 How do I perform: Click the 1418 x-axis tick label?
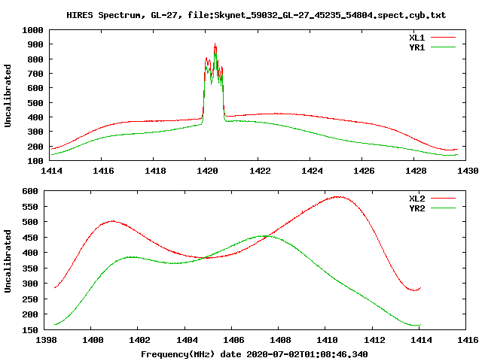[x=155, y=171]
